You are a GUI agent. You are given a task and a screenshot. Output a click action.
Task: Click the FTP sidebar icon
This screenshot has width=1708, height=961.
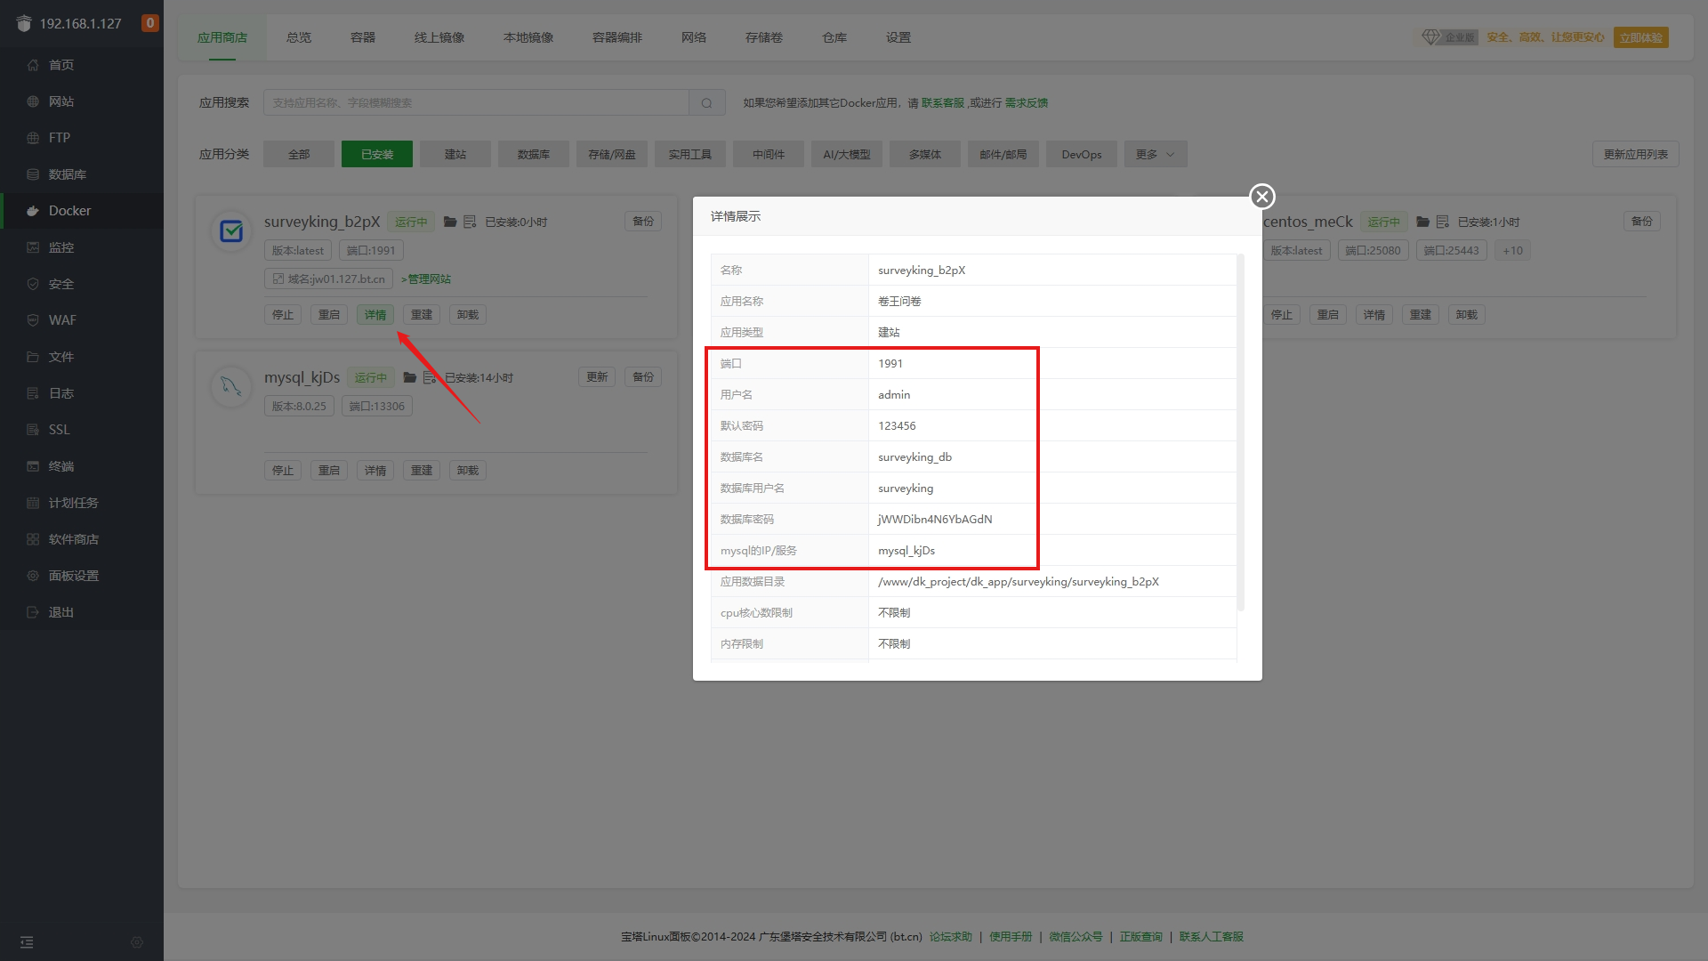click(x=33, y=138)
